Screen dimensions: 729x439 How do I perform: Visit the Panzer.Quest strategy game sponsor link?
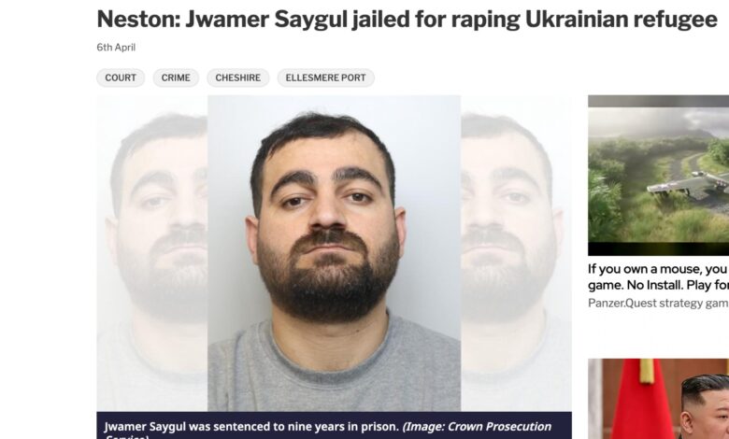(658, 304)
